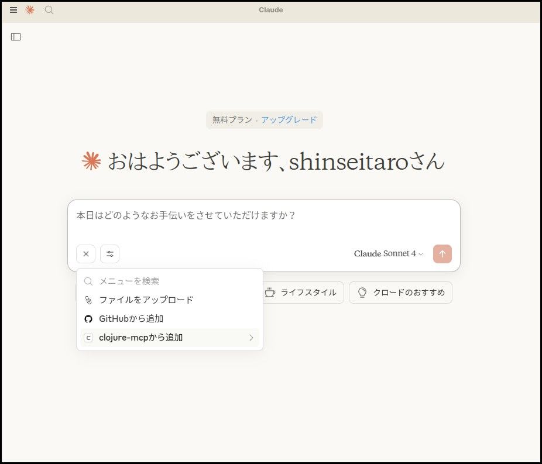Click the 無料プラン label
Viewport: 542px width, 464px height.
232,120
